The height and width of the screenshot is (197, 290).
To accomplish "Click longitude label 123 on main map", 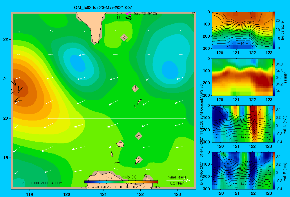I will pyautogui.click(x=177, y=194).
